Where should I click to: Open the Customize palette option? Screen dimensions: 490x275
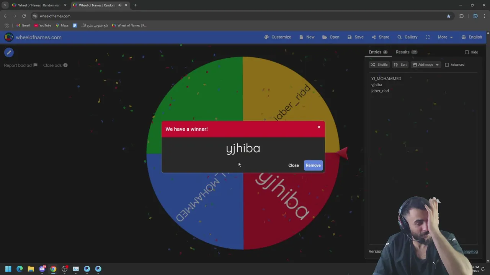tap(278, 37)
